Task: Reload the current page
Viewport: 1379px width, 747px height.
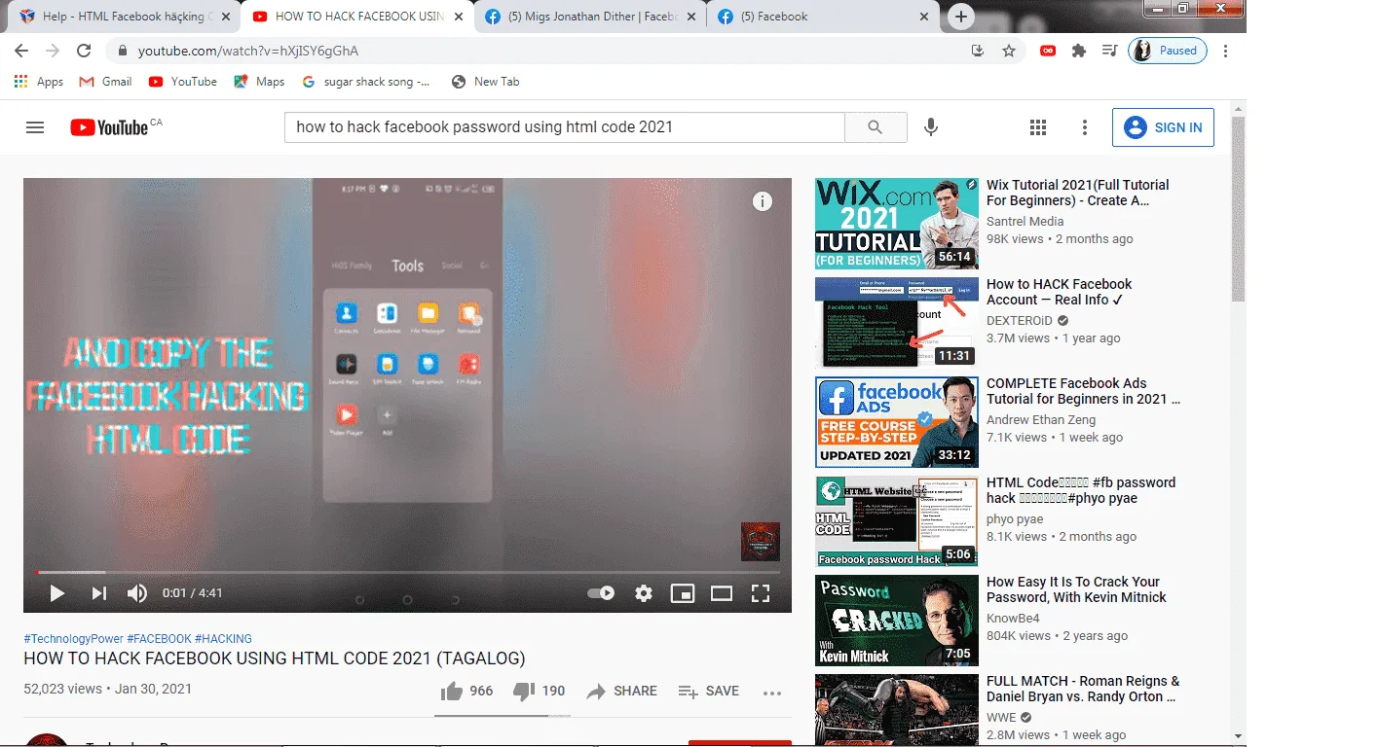Action: click(x=84, y=51)
